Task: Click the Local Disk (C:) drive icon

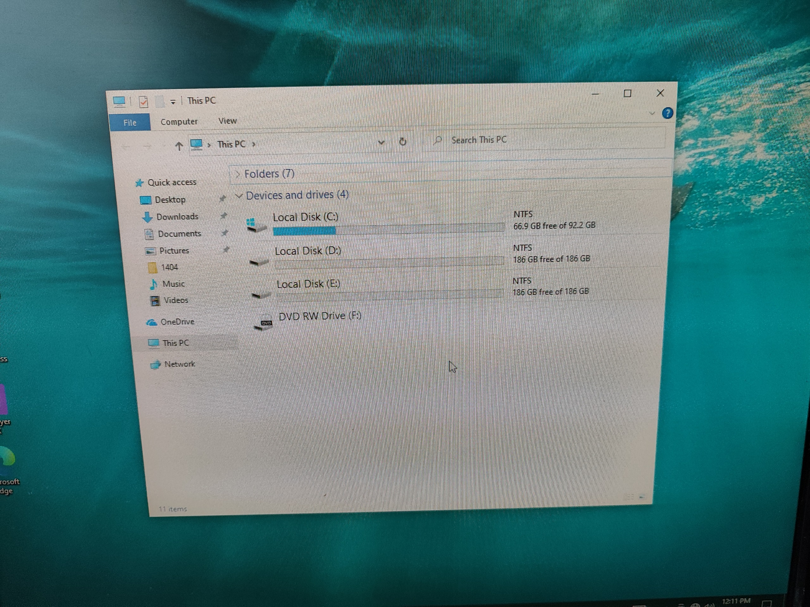Action: (x=256, y=225)
